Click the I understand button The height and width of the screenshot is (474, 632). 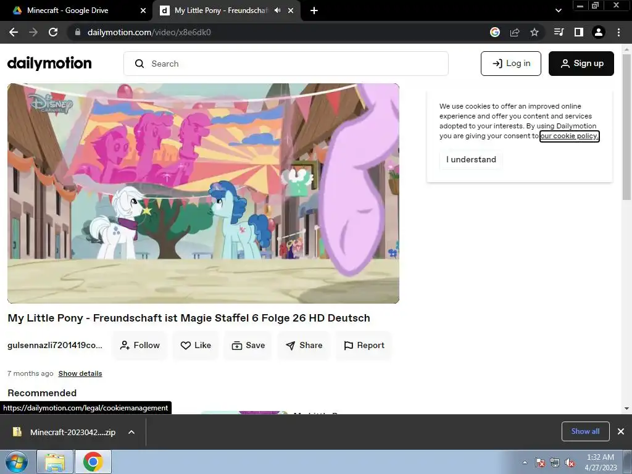click(x=471, y=160)
